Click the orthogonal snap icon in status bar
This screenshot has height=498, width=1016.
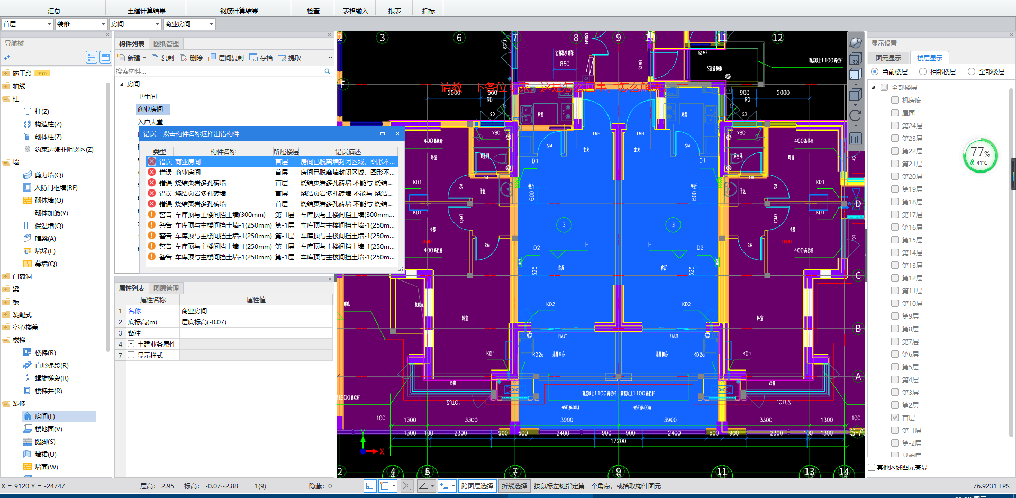point(370,486)
